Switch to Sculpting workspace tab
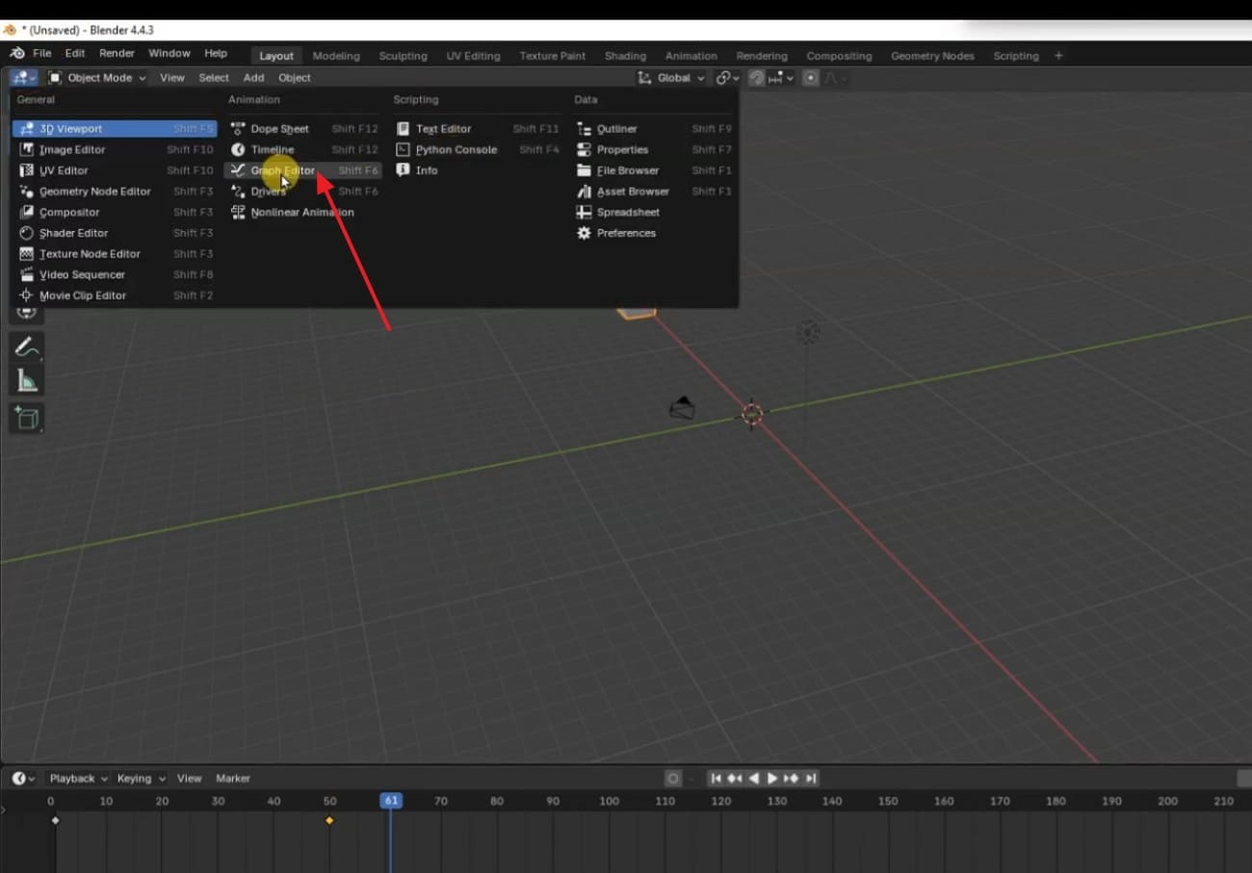This screenshot has height=873, width=1252. coord(403,56)
